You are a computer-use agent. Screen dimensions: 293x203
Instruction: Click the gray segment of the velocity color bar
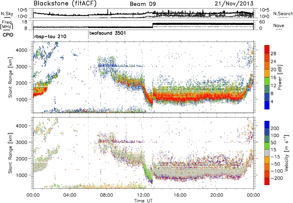click(267, 153)
